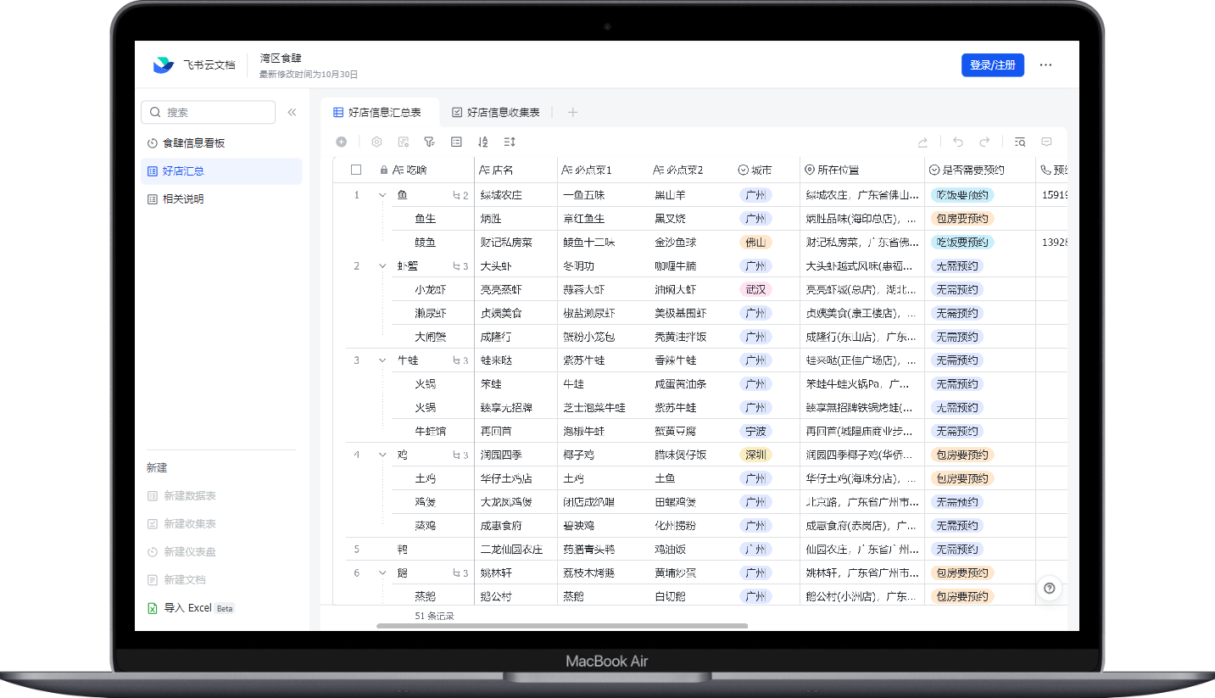The width and height of the screenshot is (1215, 698).
Task: Click the filter funnel icon in toolbar
Action: (429, 142)
